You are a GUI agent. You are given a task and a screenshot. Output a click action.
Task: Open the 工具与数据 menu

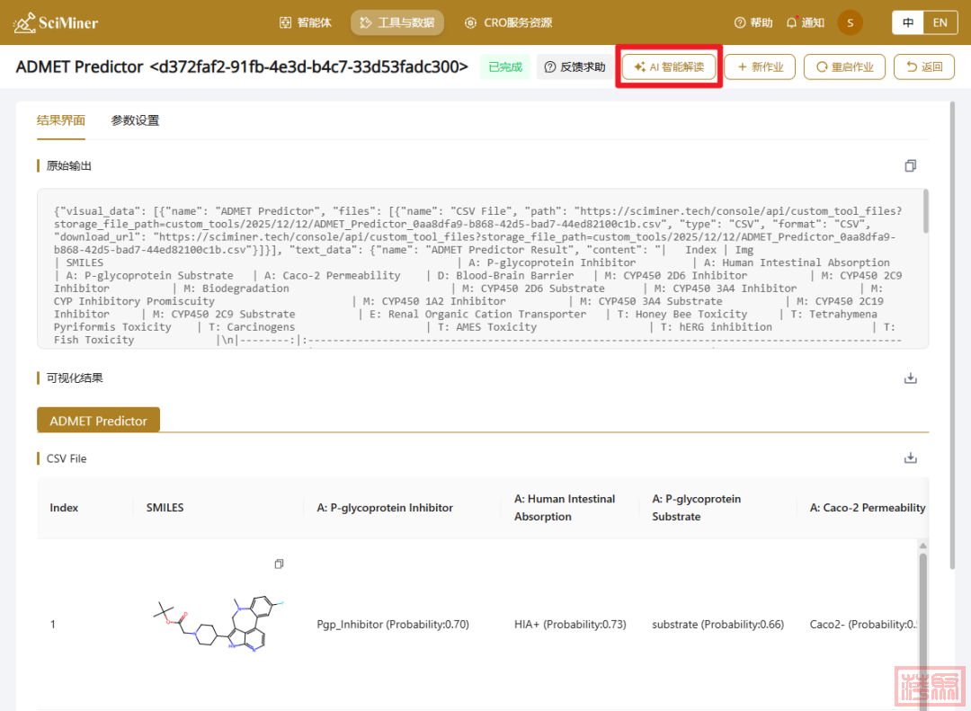pos(397,22)
